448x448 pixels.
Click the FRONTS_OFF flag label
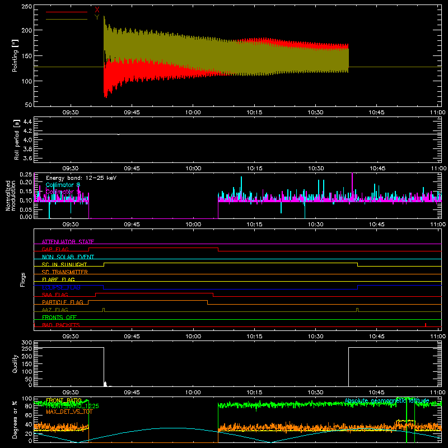click(x=59, y=317)
